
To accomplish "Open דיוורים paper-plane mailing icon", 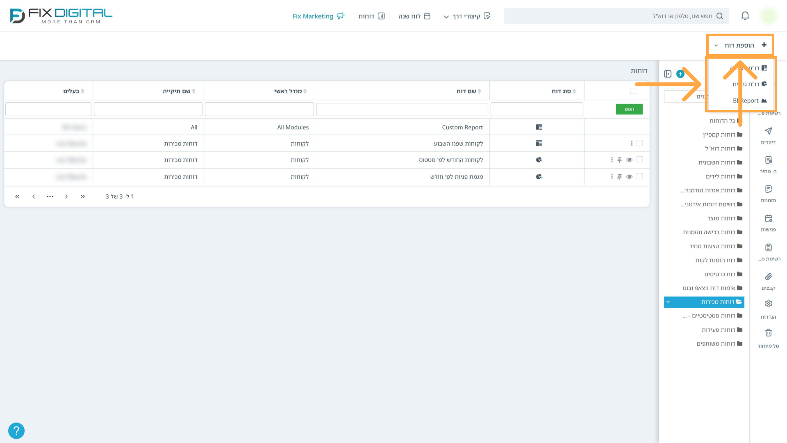I will [x=769, y=131].
